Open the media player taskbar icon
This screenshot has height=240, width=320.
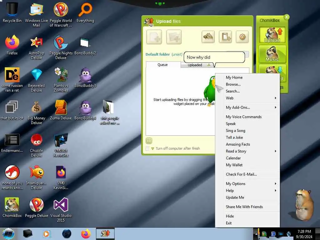pyautogui.click(x=47, y=234)
